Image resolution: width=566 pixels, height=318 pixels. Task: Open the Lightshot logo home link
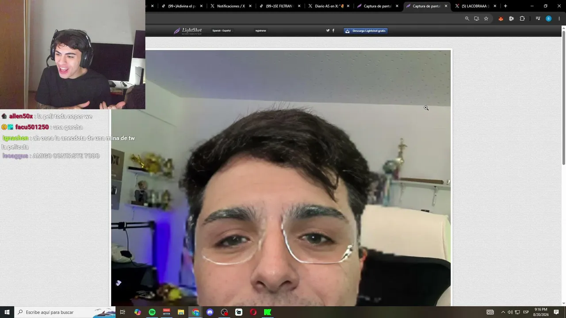188,30
